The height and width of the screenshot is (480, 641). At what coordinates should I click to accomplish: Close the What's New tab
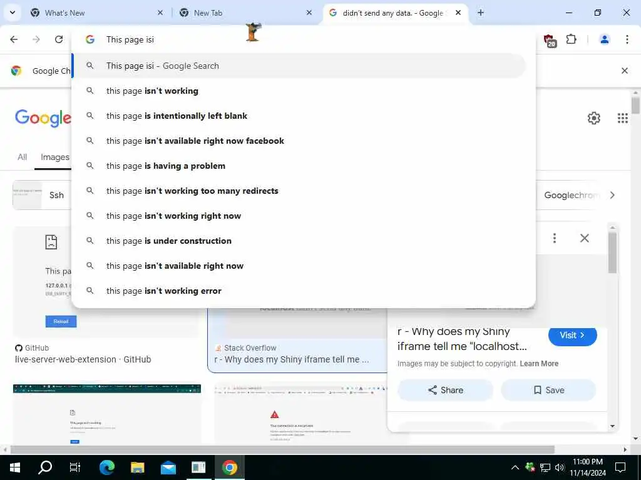(160, 12)
